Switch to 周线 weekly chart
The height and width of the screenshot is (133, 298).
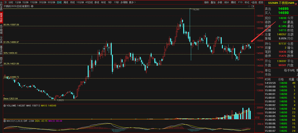point(66,2)
